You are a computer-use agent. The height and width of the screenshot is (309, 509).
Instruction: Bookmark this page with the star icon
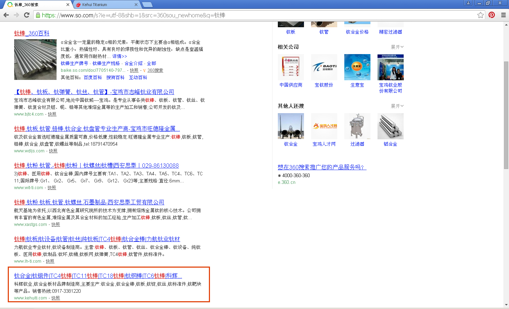tap(480, 15)
